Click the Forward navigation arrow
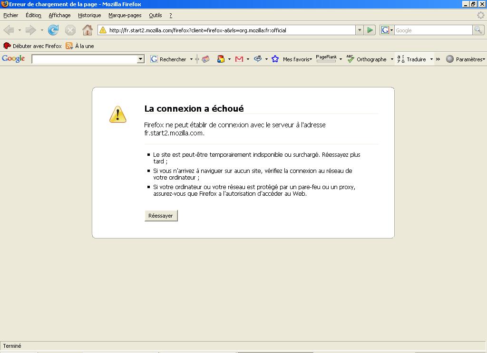Image resolution: width=487 pixels, height=353 pixels. pos(30,30)
